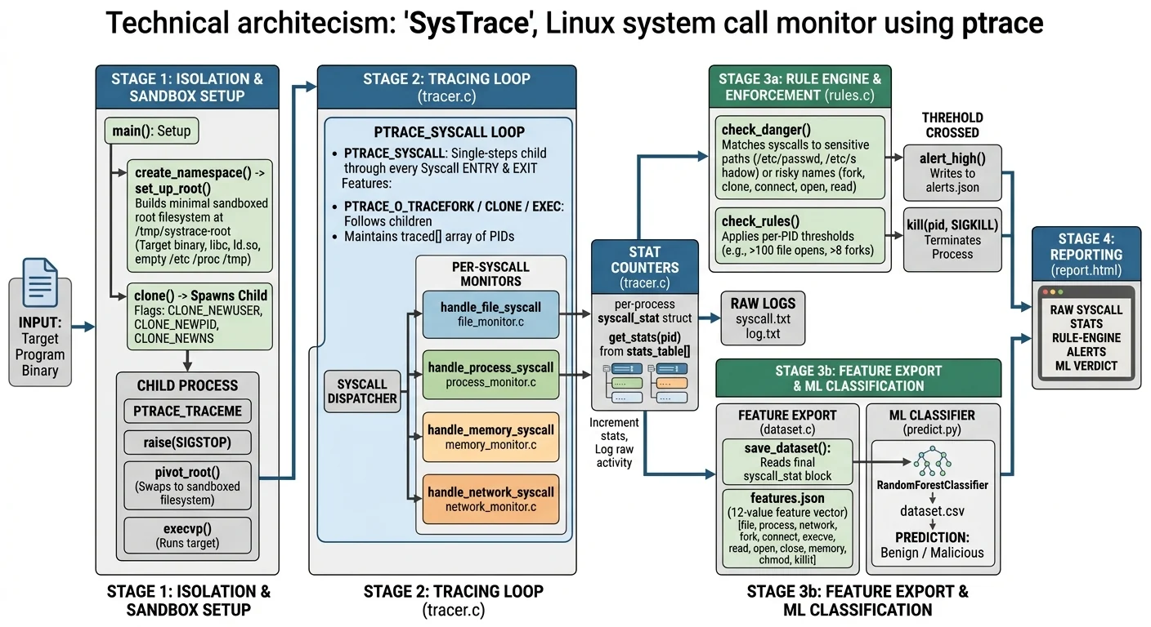
Task: Click the kill(pid, SIGKILL) box
Action: 952,239
